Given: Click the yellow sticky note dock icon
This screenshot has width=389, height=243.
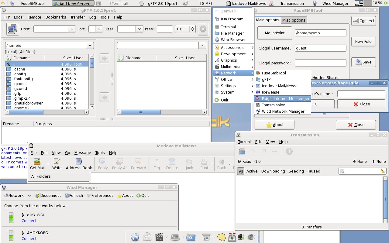Looking at the screenshot, I should click(222, 237).
